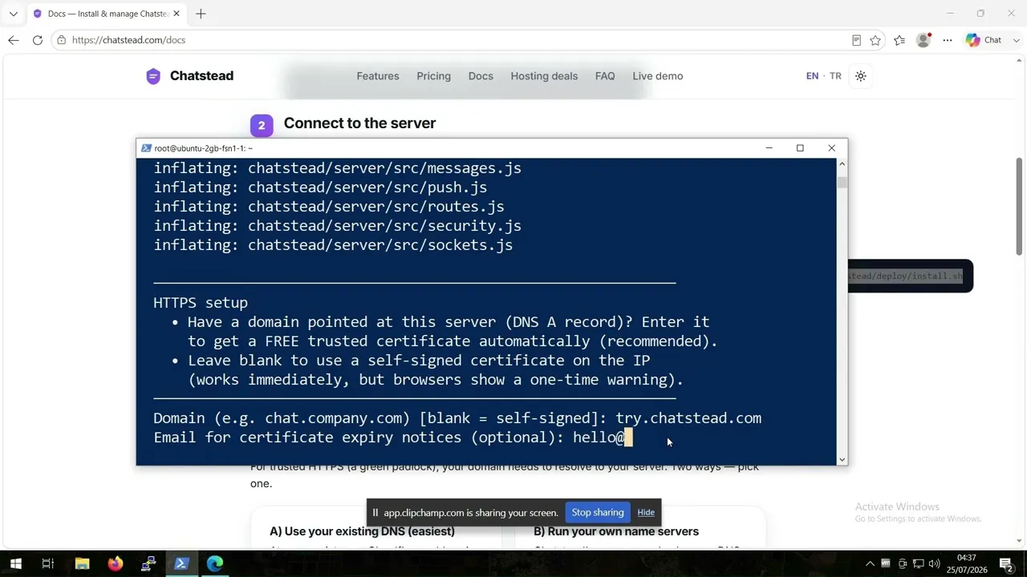Click 'inflating: chatstead/server/src/sockets.js' terminal line
This screenshot has width=1027, height=577.
point(333,245)
